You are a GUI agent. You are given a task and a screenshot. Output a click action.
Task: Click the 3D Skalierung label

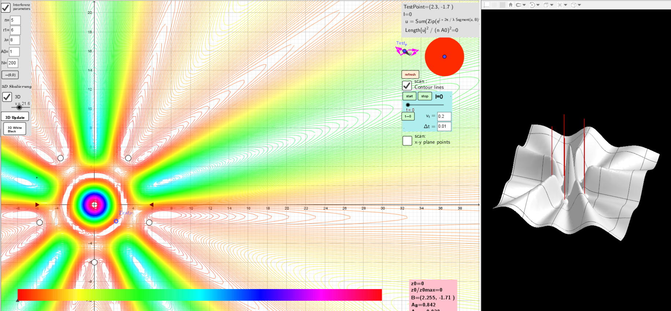[16, 86]
